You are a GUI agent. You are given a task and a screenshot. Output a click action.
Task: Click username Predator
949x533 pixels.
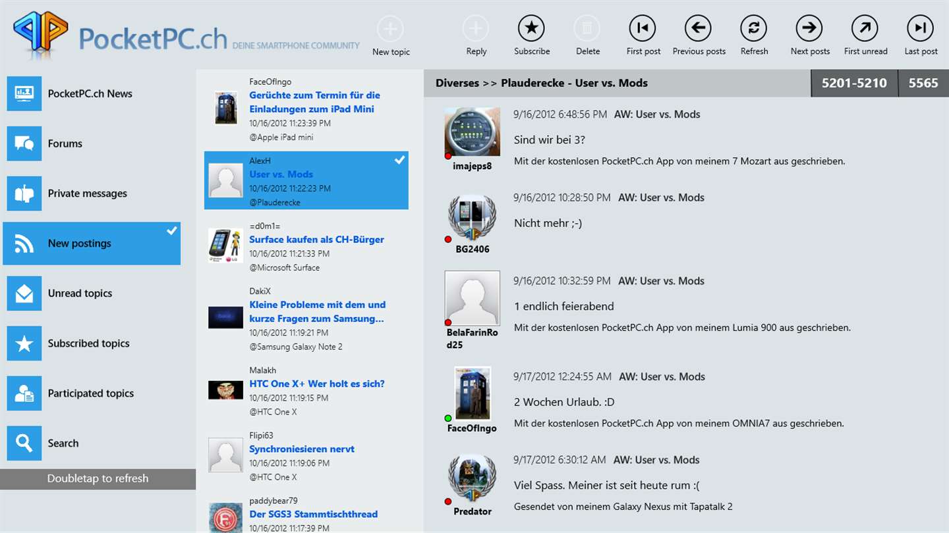click(472, 511)
